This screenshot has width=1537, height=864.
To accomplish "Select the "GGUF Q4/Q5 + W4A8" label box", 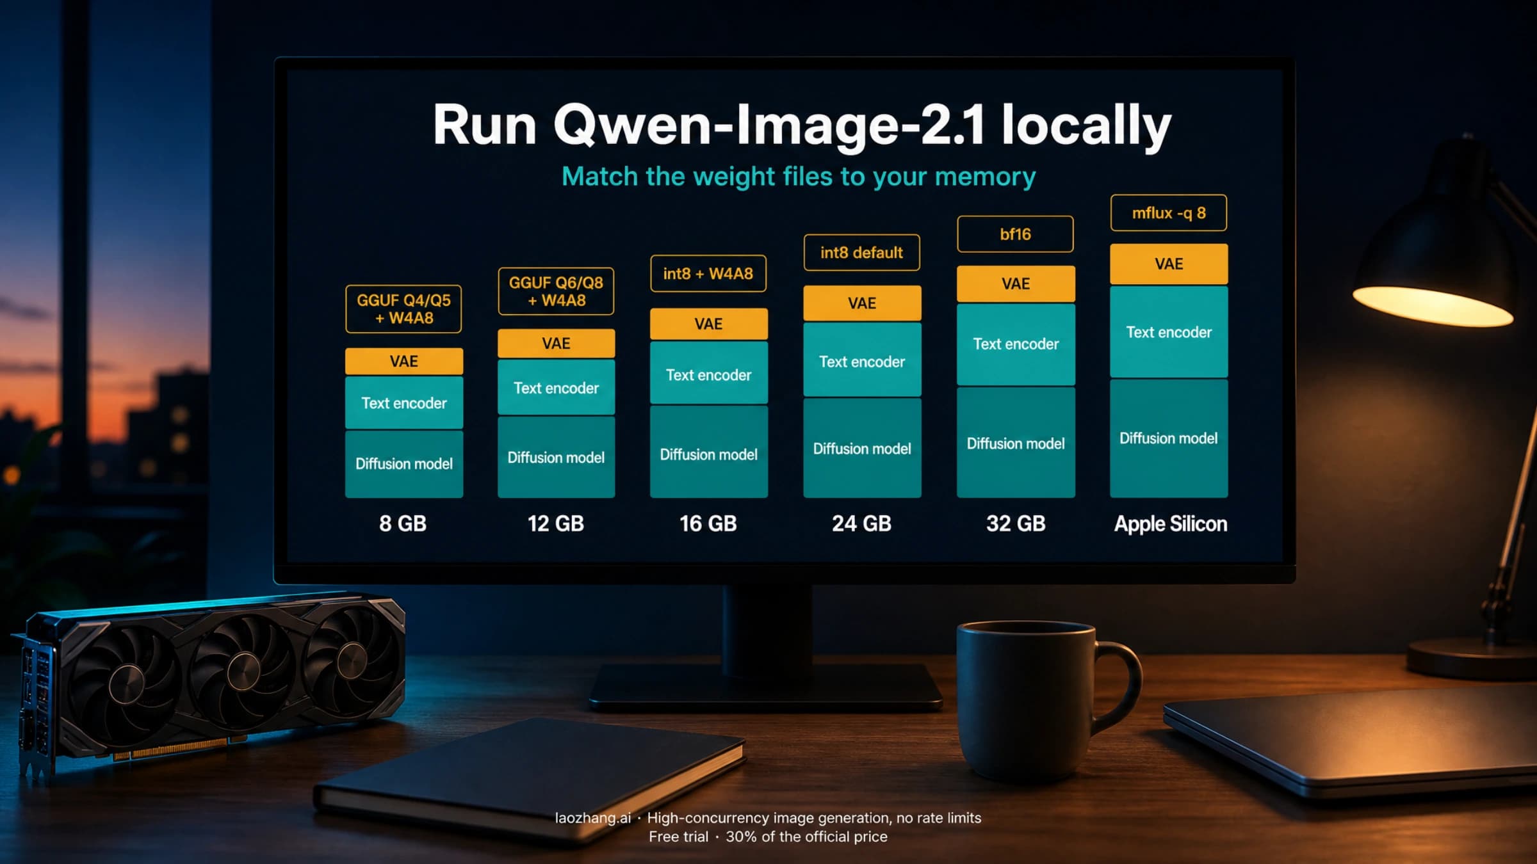I will coord(403,309).
